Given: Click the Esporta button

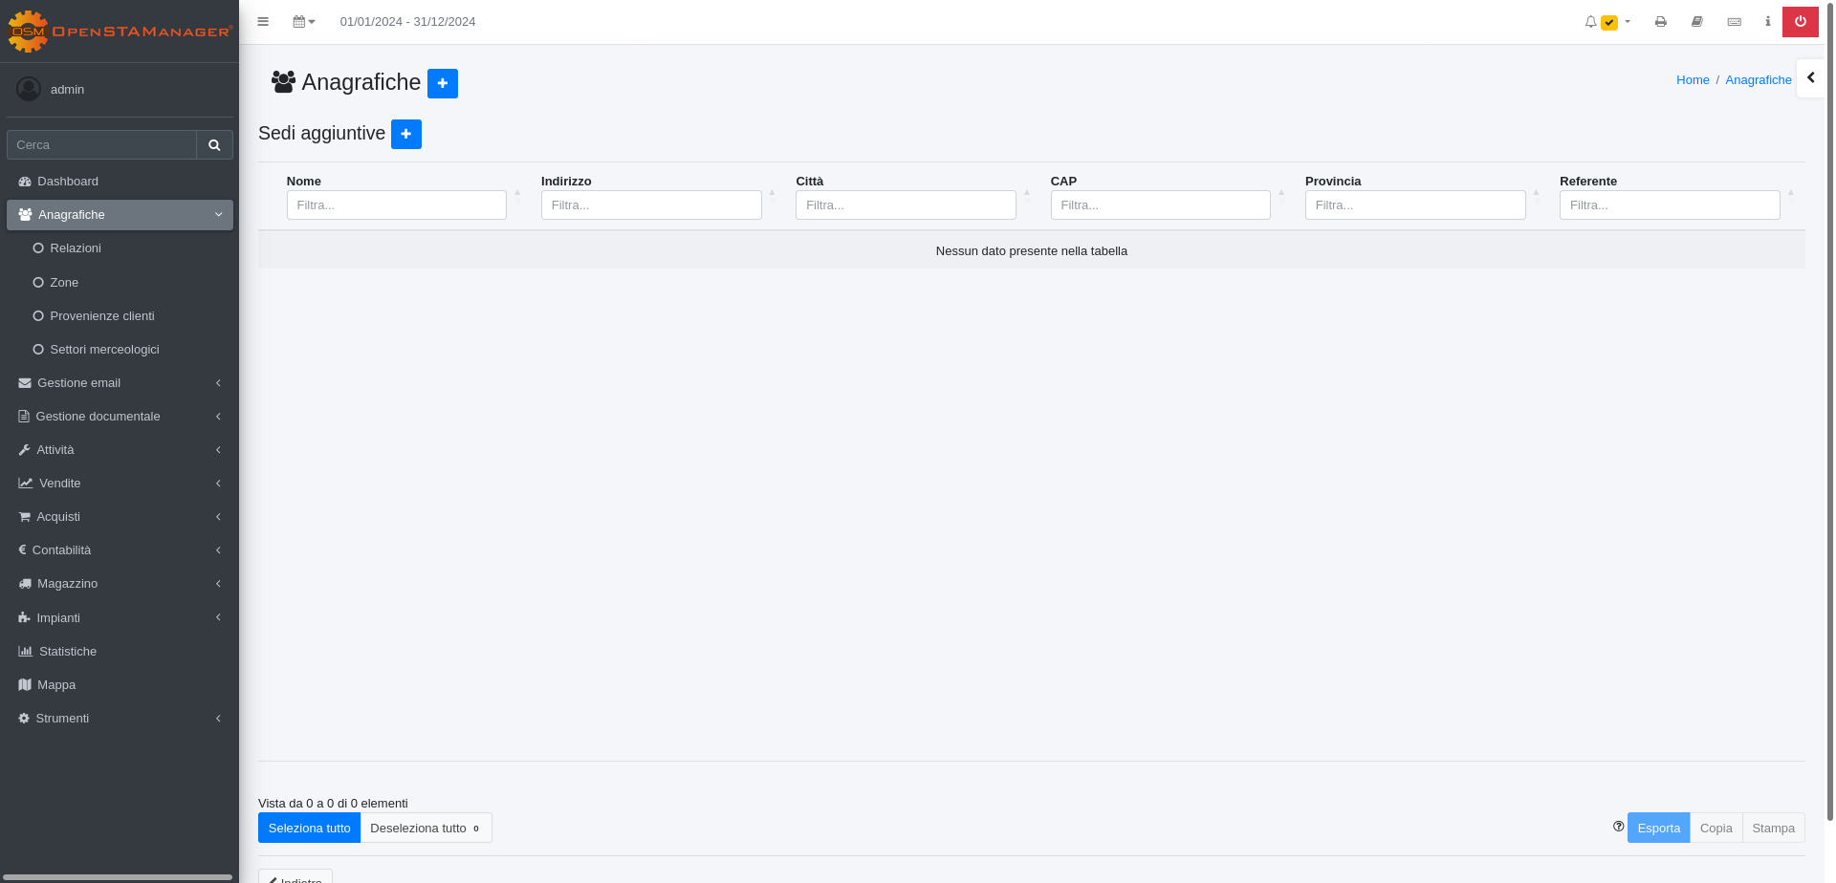Looking at the screenshot, I should (x=1657, y=828).
